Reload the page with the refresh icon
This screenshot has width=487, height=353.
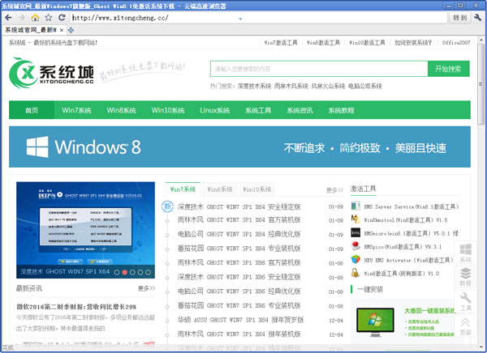(x=62, y=18)
